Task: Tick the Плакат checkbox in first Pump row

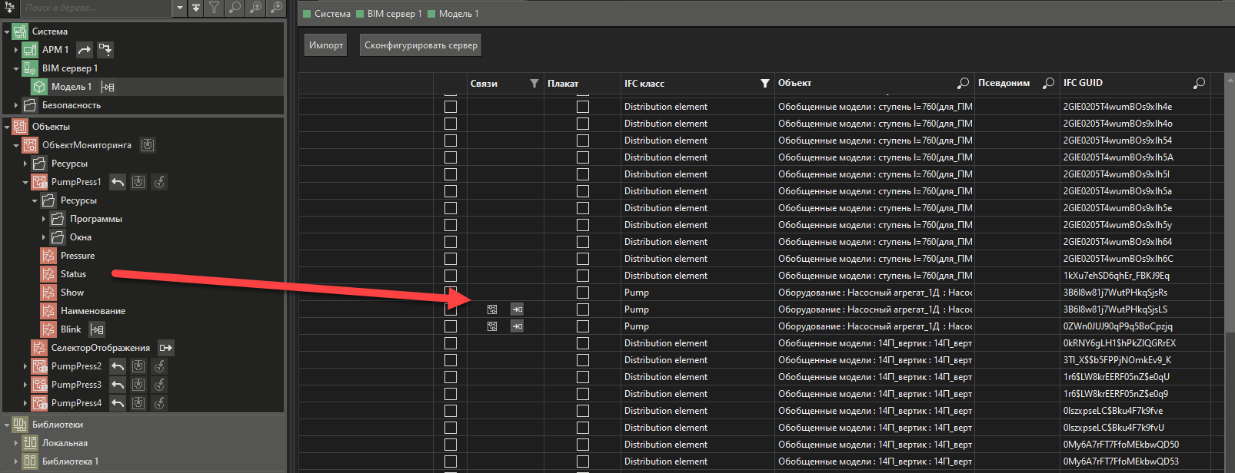Action: [583, 293]
